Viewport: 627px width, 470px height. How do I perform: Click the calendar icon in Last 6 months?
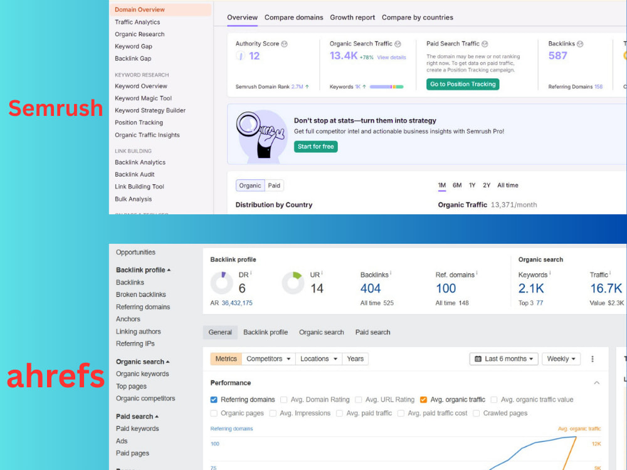pyautogui.click(x=478, y=359)
